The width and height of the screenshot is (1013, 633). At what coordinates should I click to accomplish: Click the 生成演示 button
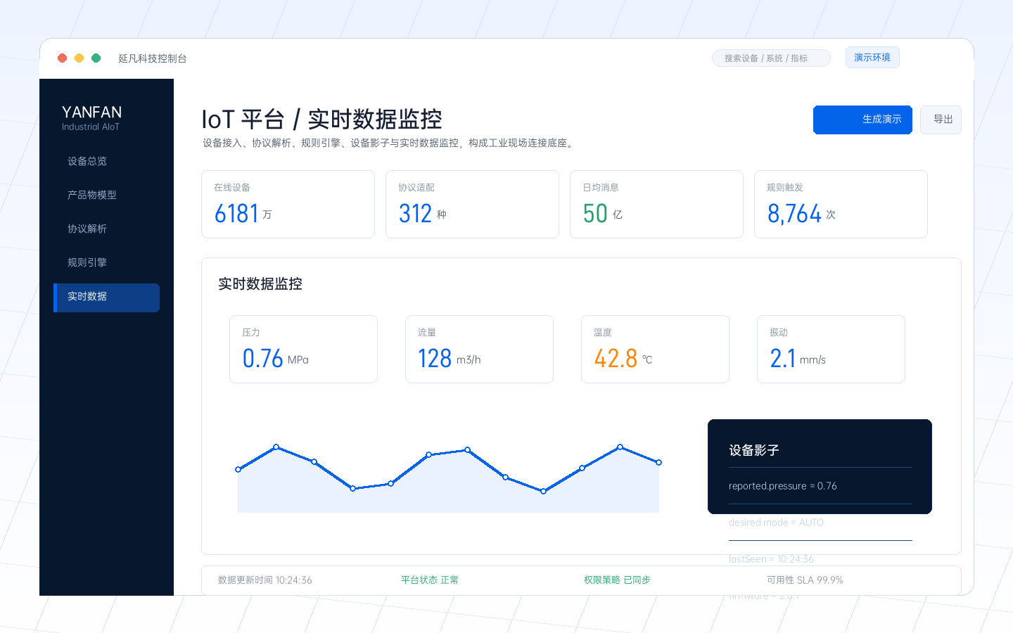pos(862,120)
